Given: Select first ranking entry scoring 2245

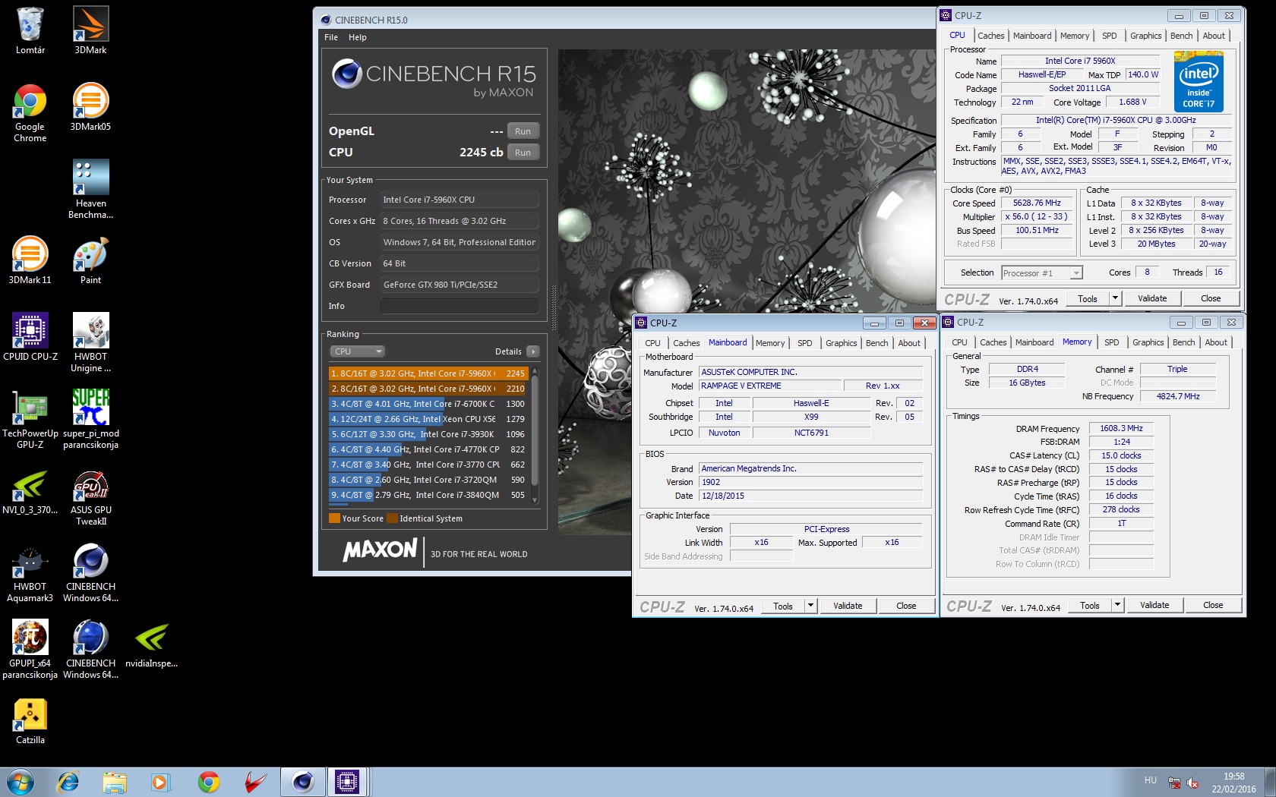Looking at the screenshot, I should (x=428, y=373).
